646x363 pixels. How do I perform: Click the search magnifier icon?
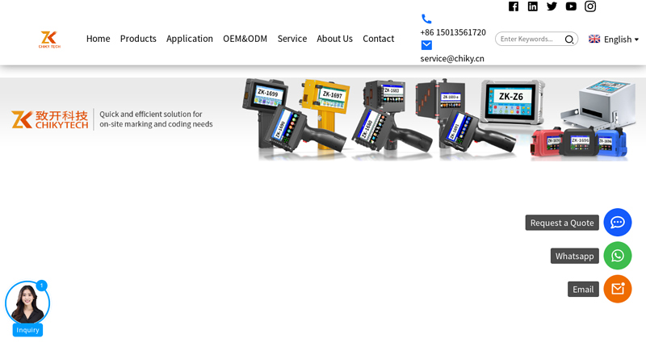569,39
